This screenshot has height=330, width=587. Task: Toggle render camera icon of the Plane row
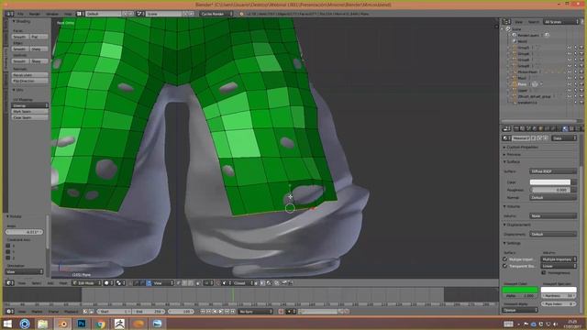581,84
